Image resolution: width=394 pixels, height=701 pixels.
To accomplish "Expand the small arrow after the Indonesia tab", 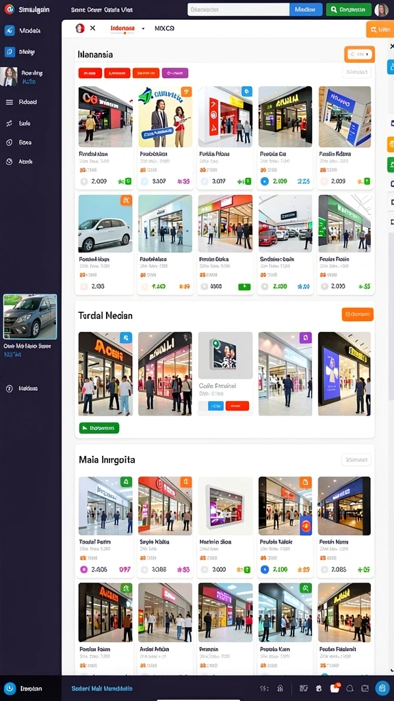I will (x=143, y=28).
